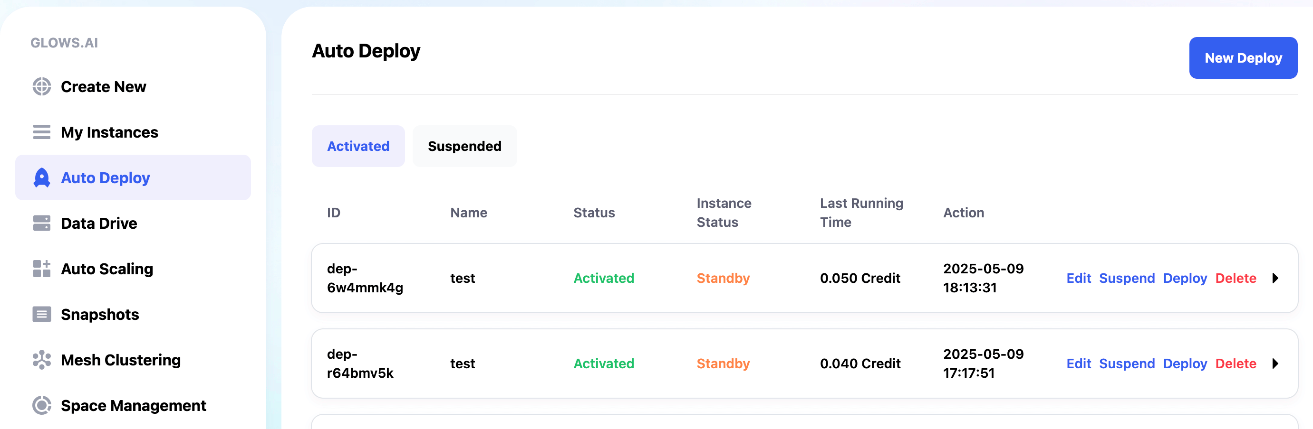Viewport: 1313px width, 429px height.
Task: Click the Snapshots icon in sidebar
Action: coord(42,315)
